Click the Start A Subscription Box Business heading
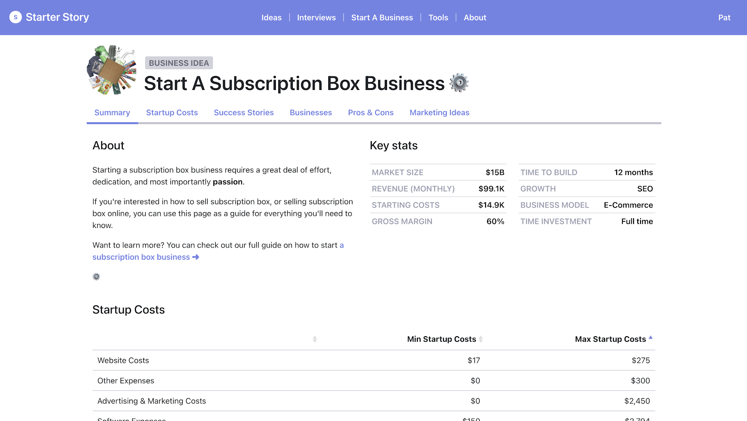 294,83
